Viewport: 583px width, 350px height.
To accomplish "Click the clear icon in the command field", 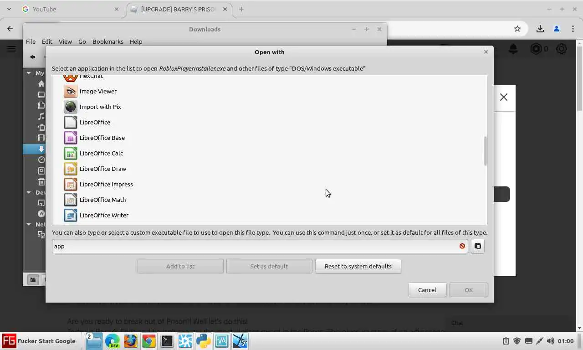I will [462, 246].
